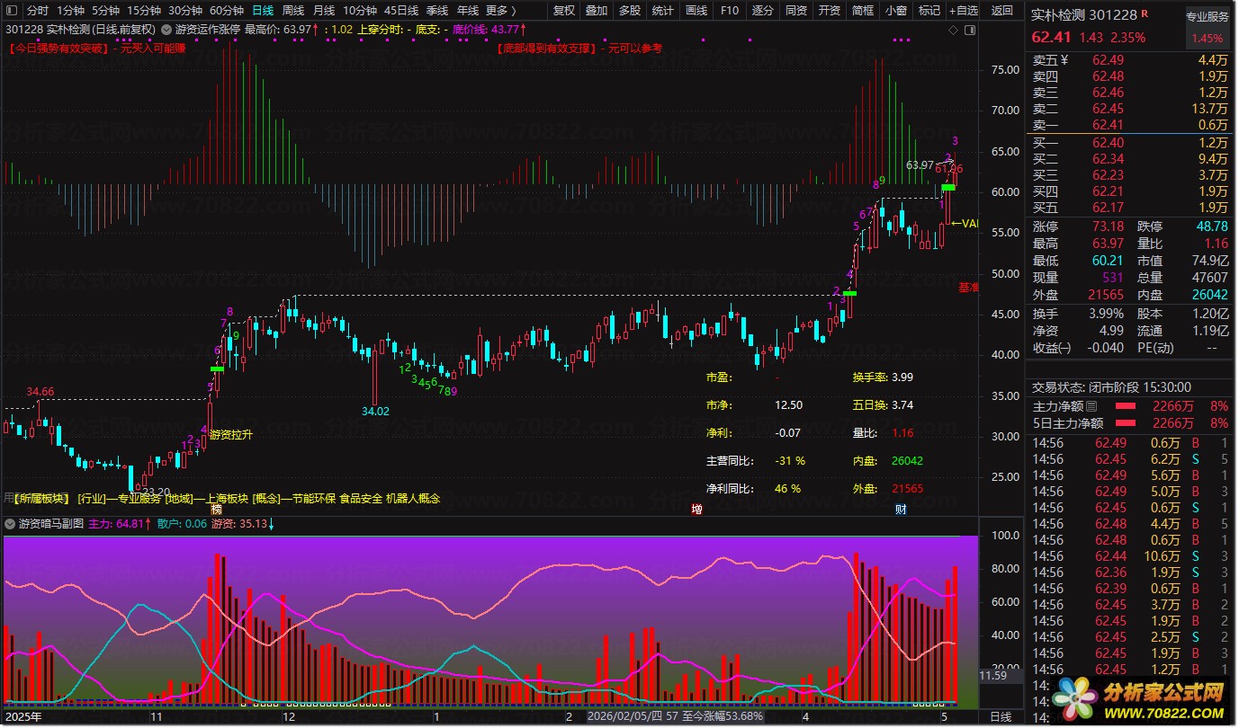Click the detail icon beside 主力净额
The height and width of the screenshot is (728, 1239).
[x=1092, y=407]
